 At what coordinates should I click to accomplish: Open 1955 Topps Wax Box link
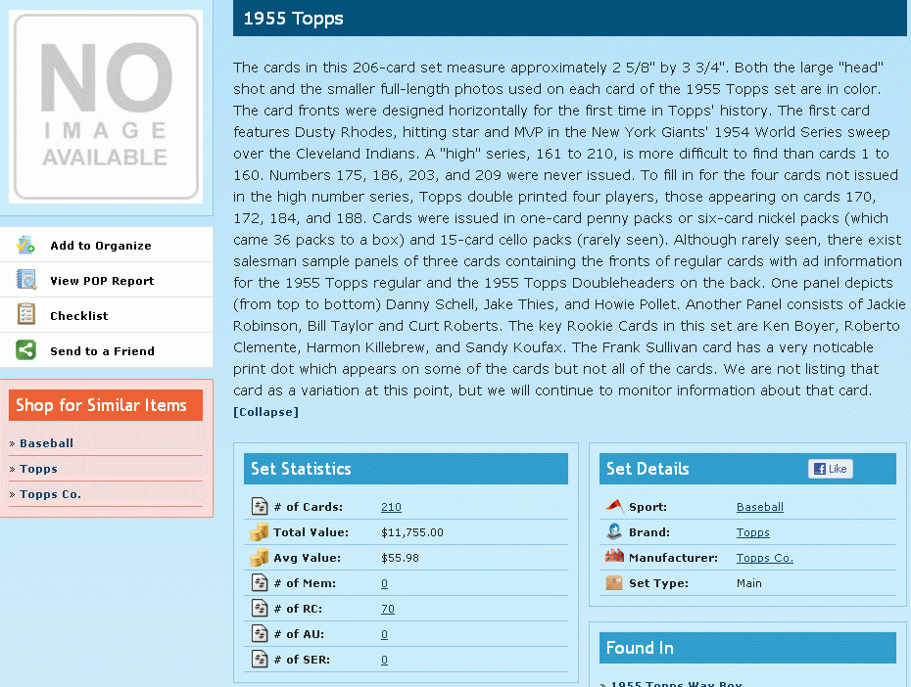coord(676,683)
